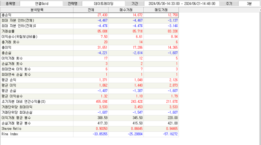This screenshot has height=145, width=261.
Task: Select the 연결Gold symbol field
Action: point(41,4)
